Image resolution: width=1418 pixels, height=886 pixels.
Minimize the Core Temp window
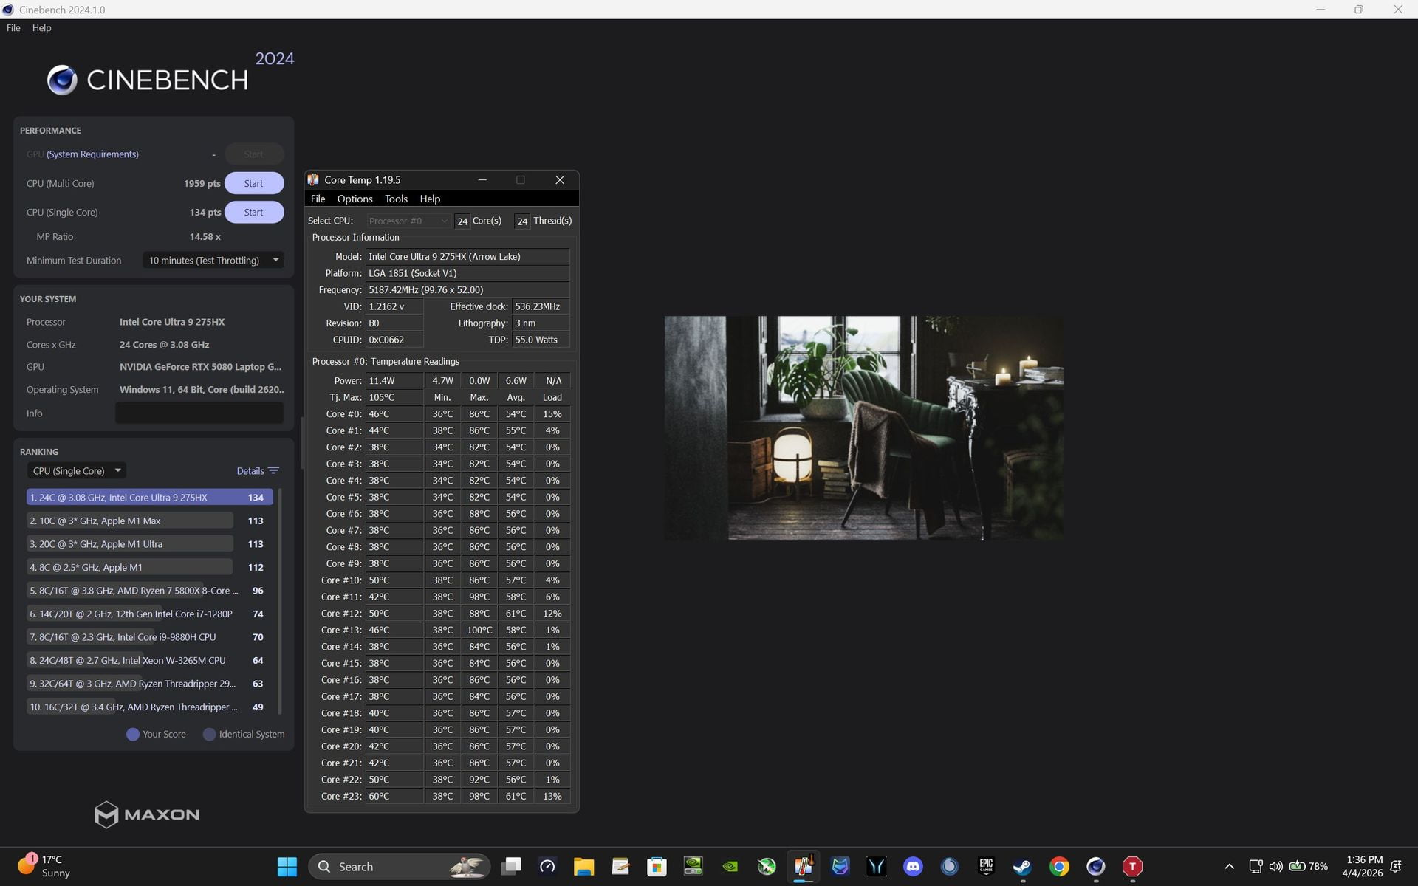click(482, 179)
